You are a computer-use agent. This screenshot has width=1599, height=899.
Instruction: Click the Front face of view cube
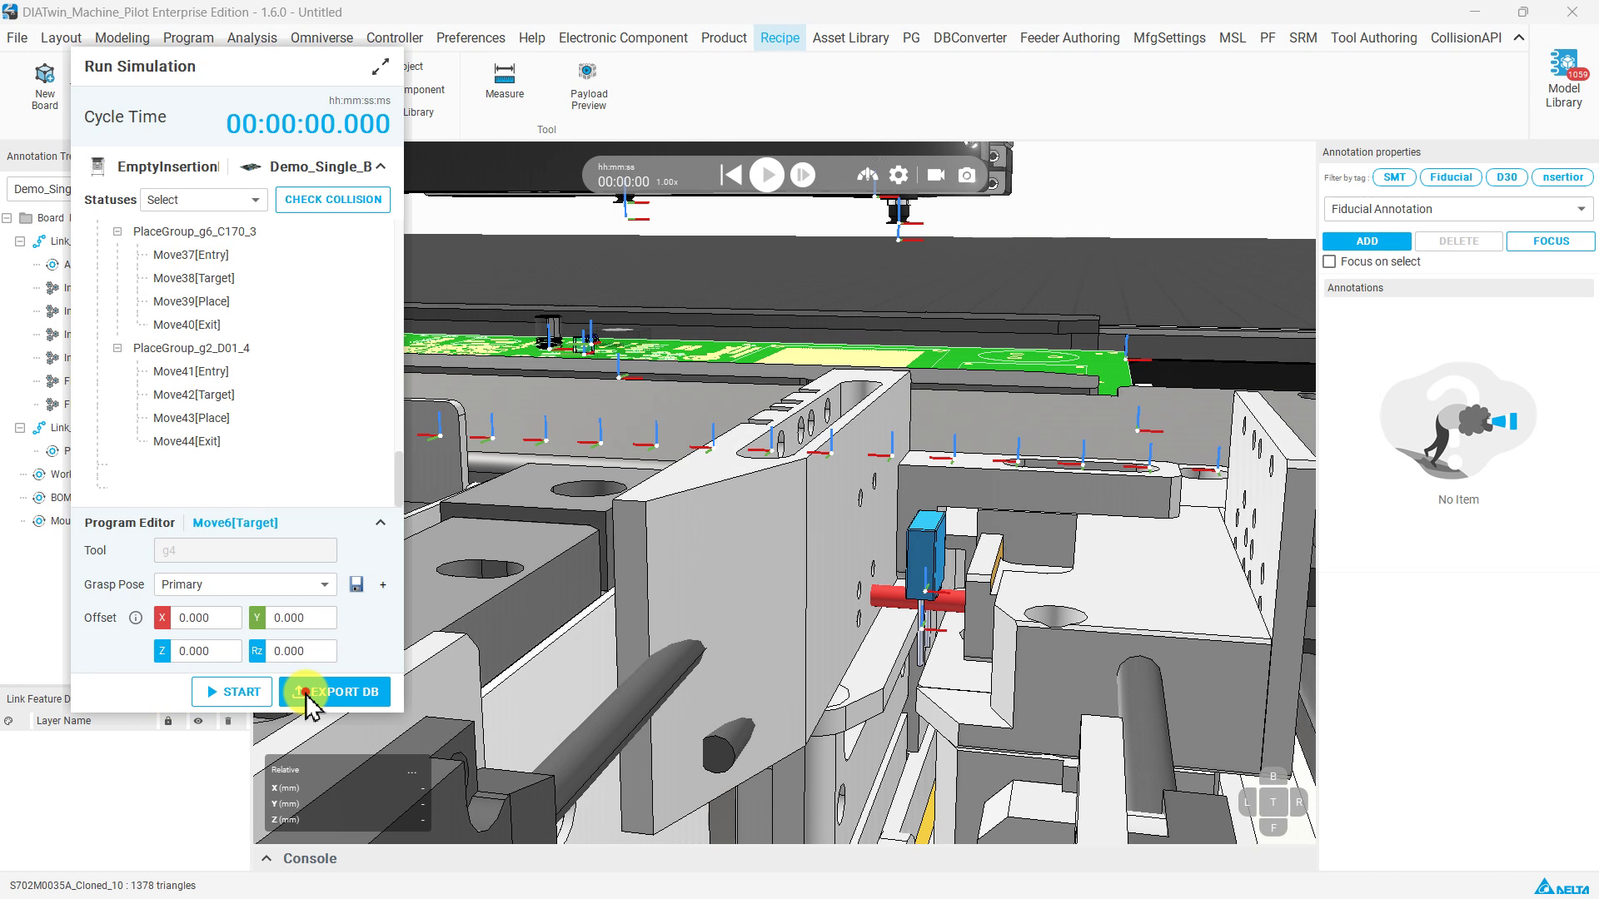pos(1273,828)
